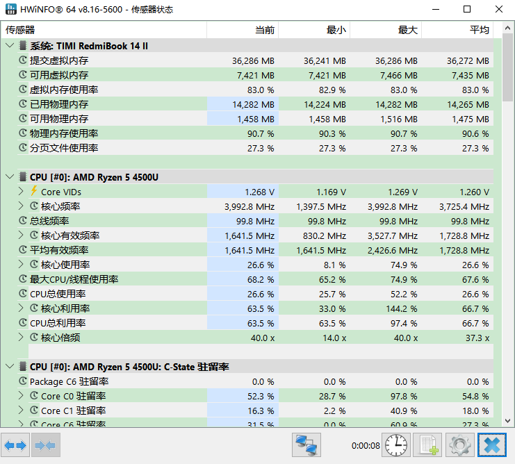Expand the Core C0 驻留率 row
Image resolution: width=515 pixels, height=464 pixels.
(21, 395)
